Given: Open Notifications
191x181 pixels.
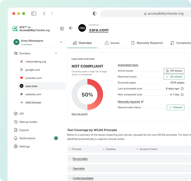Looking at the screenshot, I should [25, 138].
